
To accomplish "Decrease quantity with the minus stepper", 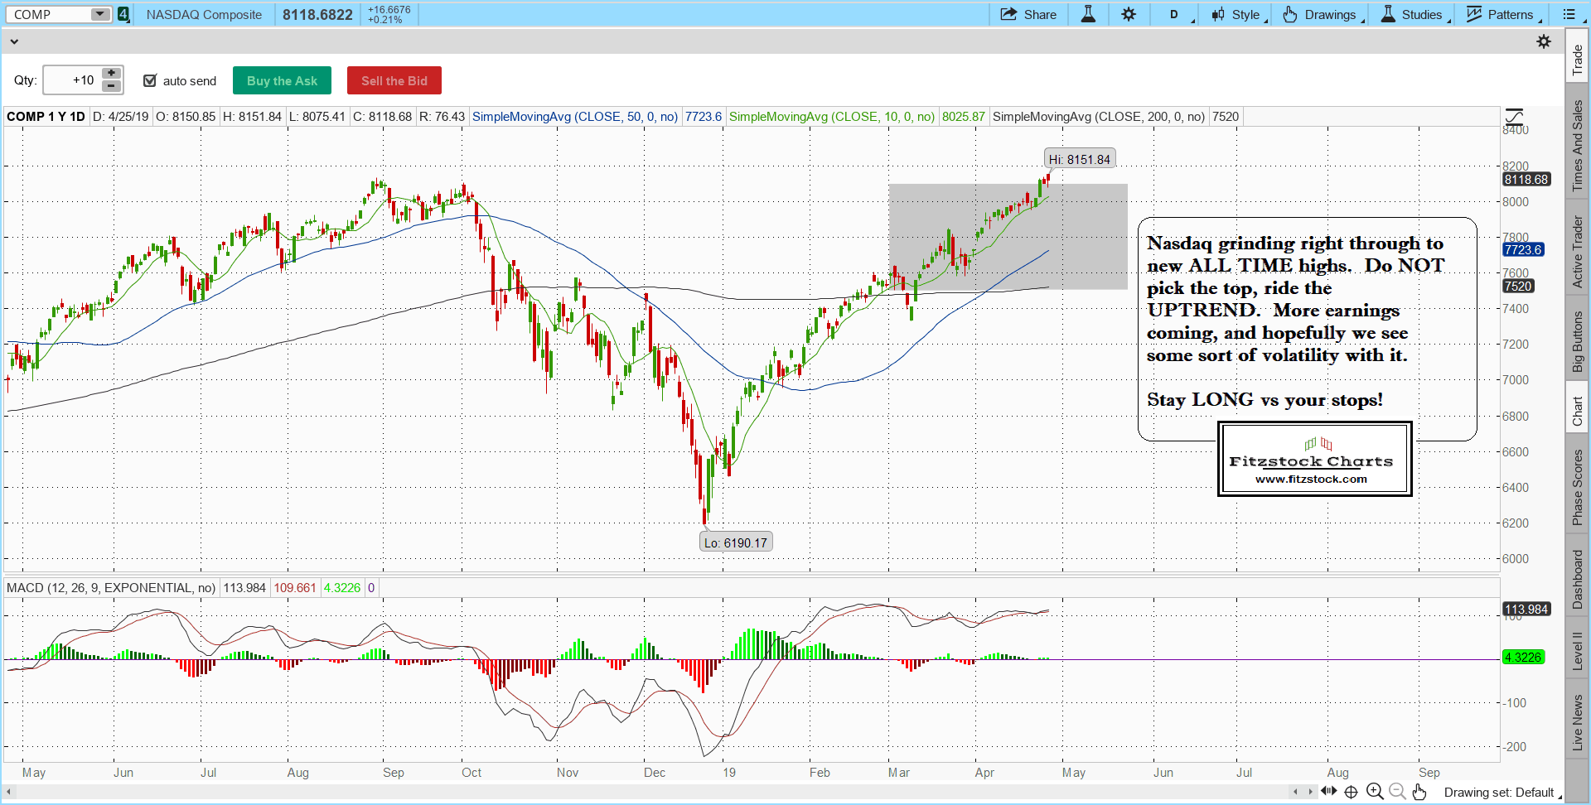I will click(x=111, y=86).
